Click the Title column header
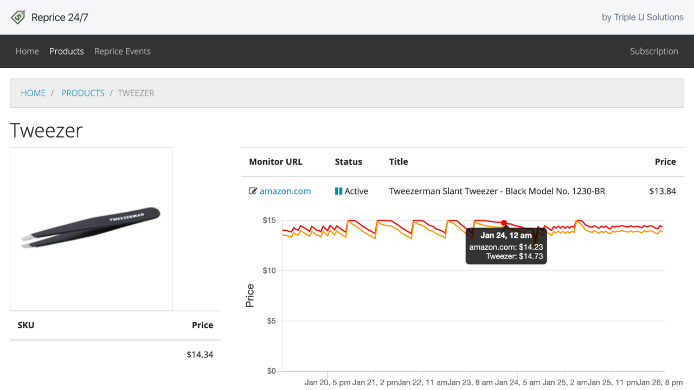This screenshot has width=694, height=390. (399, 161)
